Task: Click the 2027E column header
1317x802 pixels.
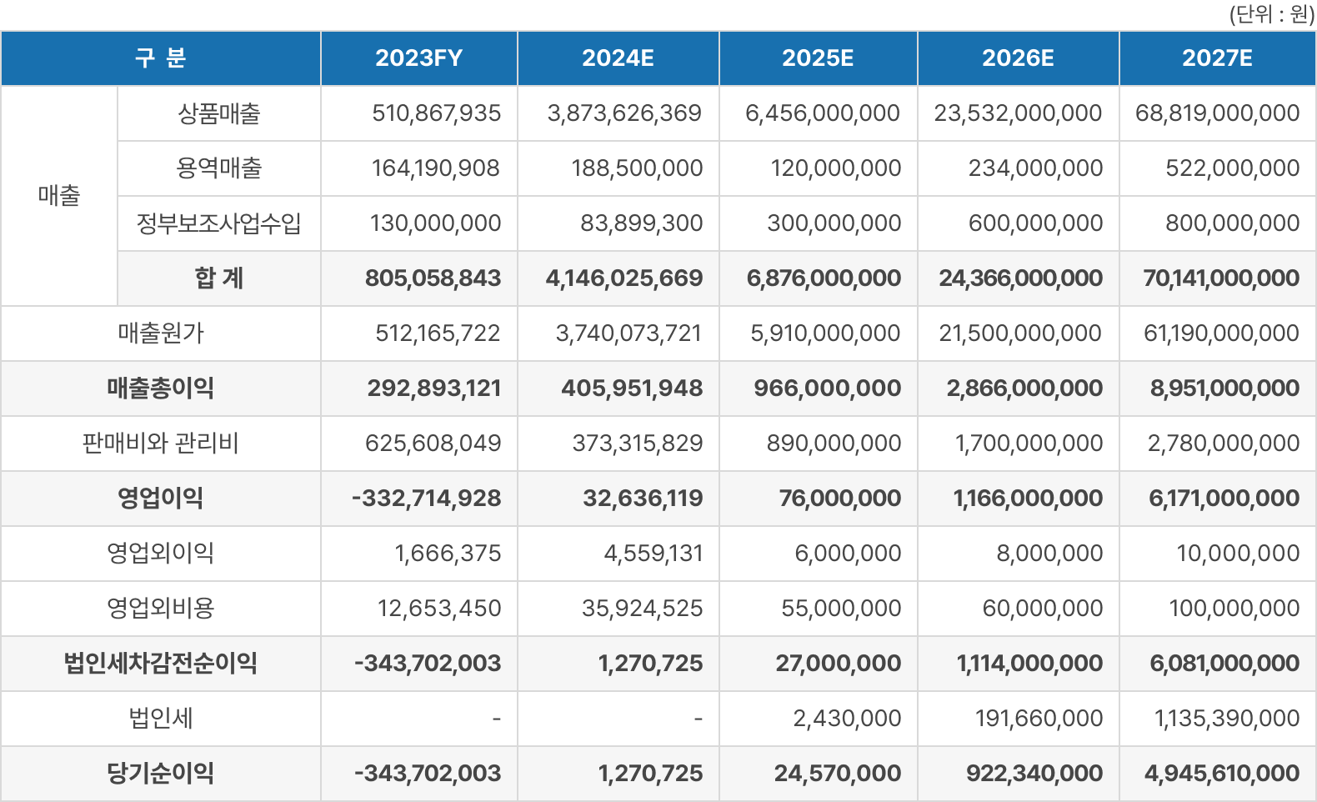Action: point(1217,58)
